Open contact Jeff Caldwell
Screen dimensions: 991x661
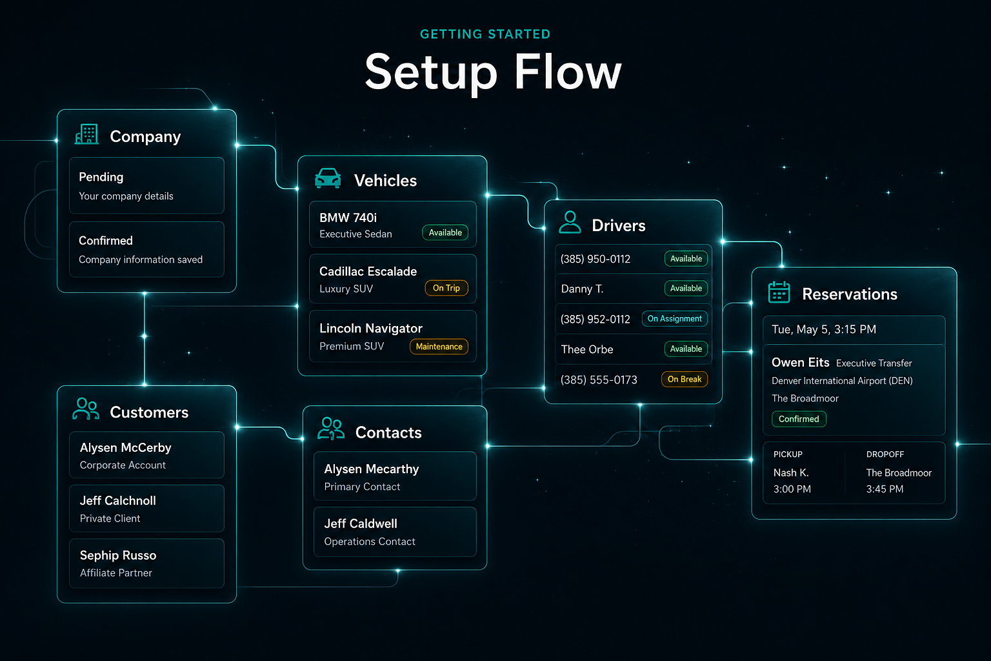coord(395,532)
